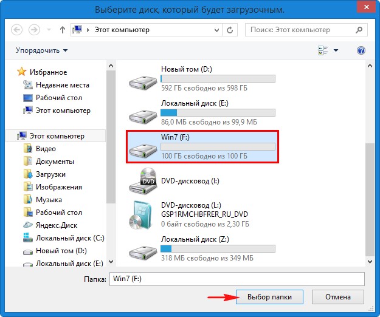Go up one level with up arrow
The image size is (380, 317).
tap(62, 30)
